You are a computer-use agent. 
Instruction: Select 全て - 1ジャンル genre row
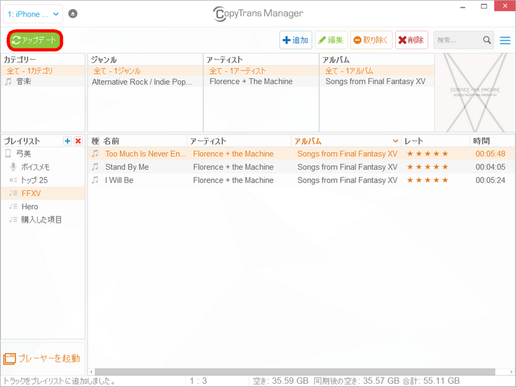(145, 71)
